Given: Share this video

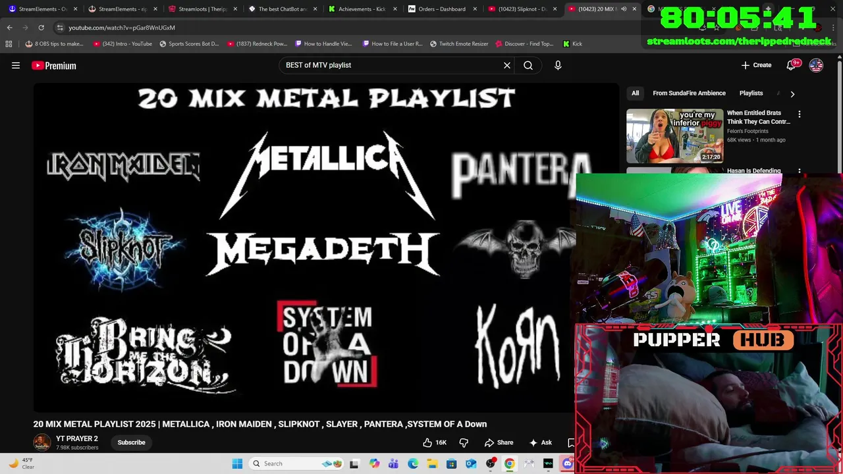Looking at the screenshot, I should point(499,442).
